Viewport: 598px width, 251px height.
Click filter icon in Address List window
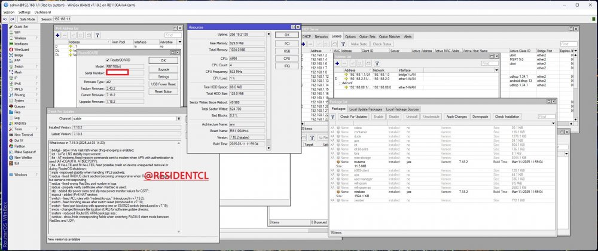click(377, 63)
